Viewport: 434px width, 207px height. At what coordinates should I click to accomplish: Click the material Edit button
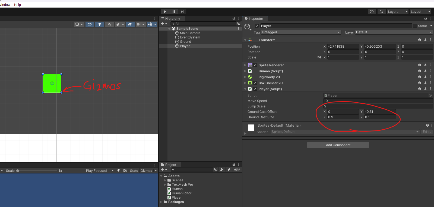click(427, 132)
